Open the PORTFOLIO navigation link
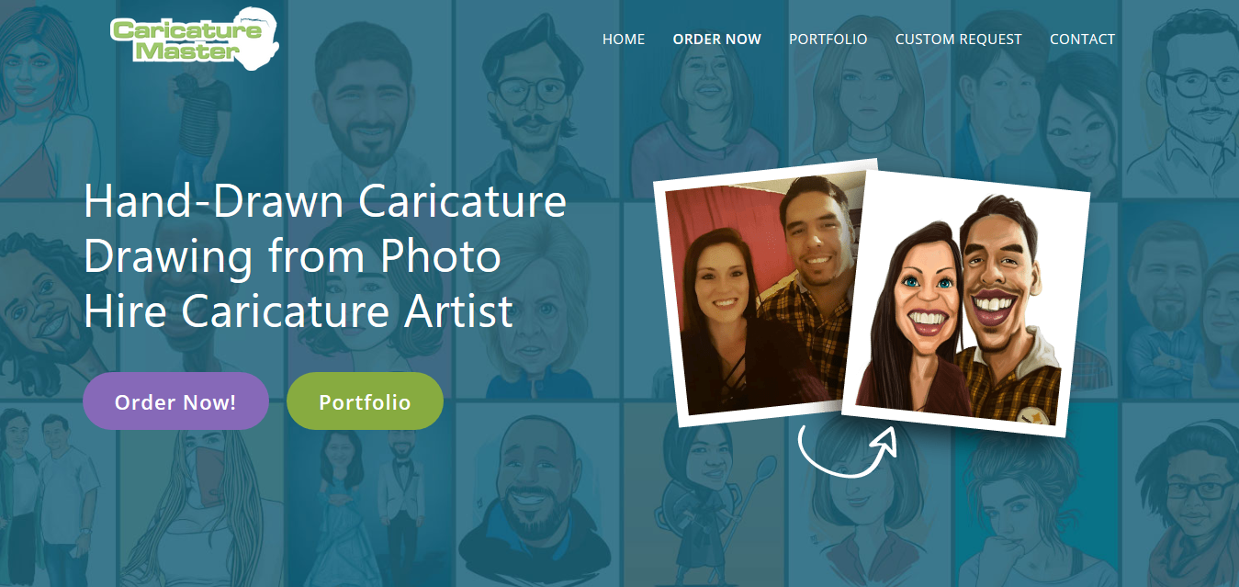The image size is (1239, 587). pos(828,40)
